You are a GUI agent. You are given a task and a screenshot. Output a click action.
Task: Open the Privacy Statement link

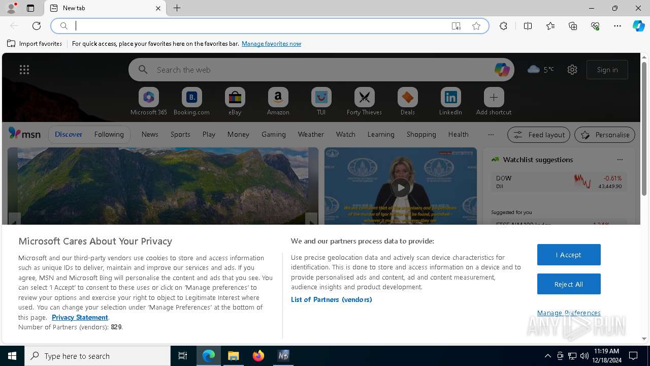[80, 317]
